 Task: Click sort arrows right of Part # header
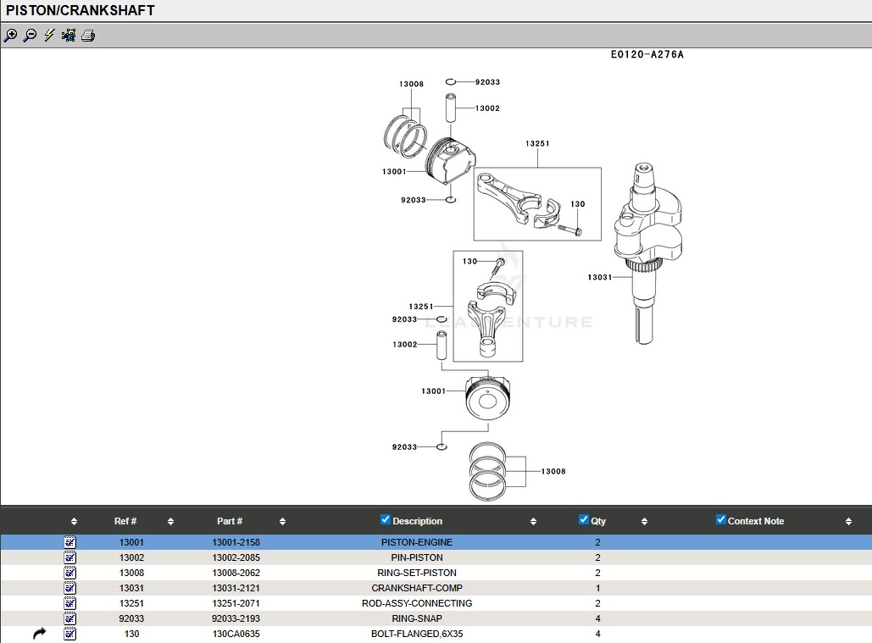coord(282,522)
